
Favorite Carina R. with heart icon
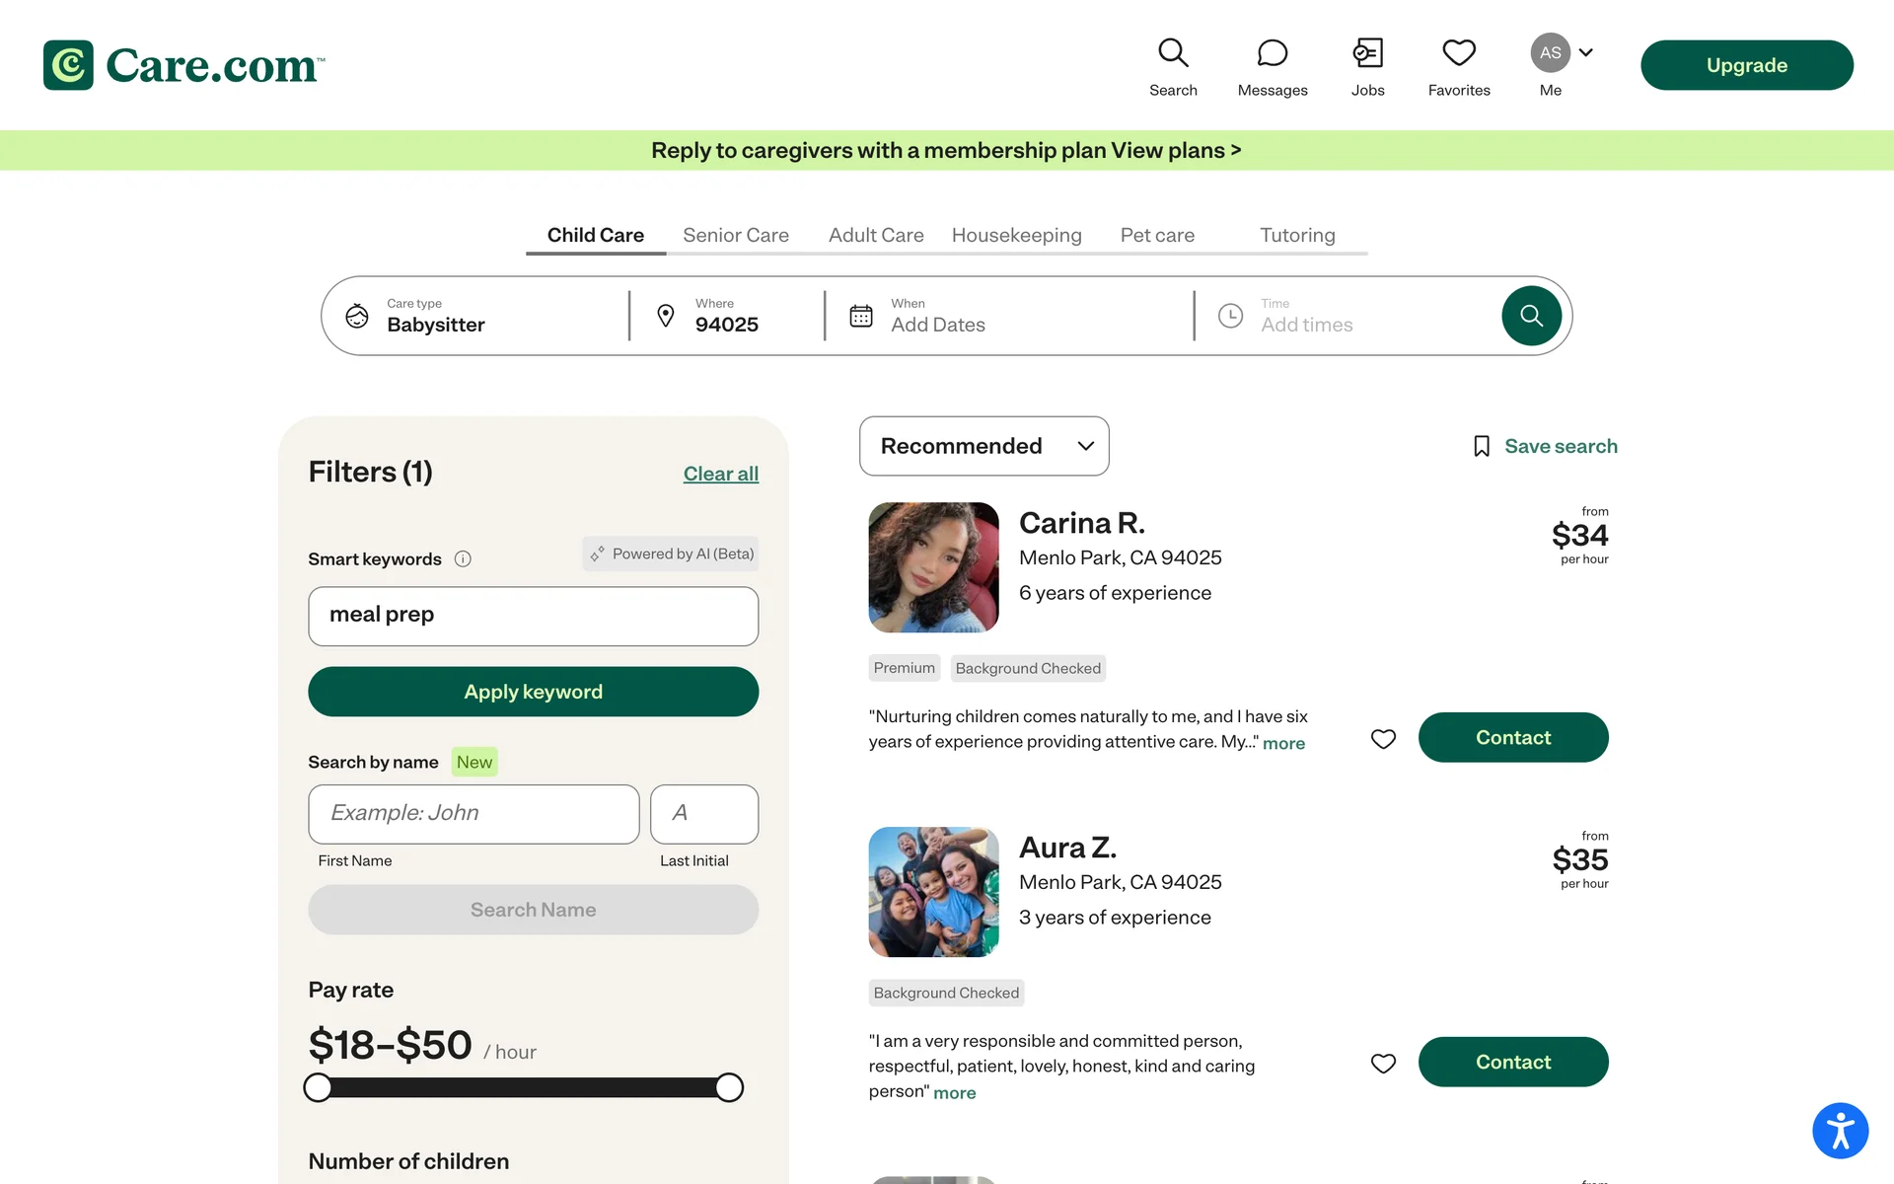click(x=1383, y=739)
